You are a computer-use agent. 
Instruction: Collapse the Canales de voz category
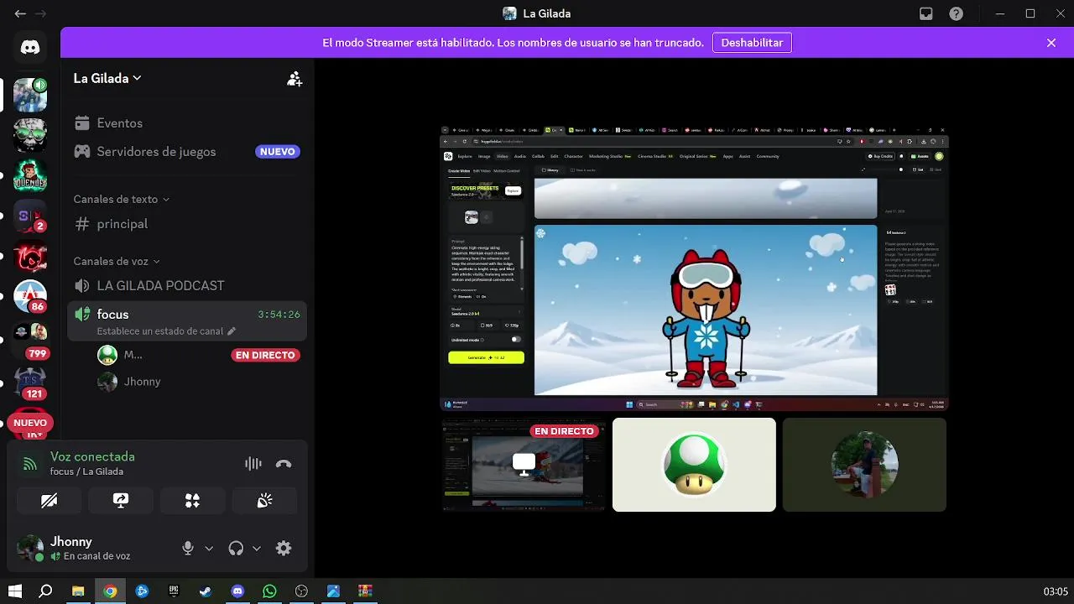[x=116, y=261]
